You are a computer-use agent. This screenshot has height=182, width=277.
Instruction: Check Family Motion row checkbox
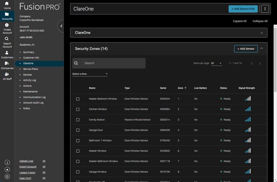tap(78, 120)
